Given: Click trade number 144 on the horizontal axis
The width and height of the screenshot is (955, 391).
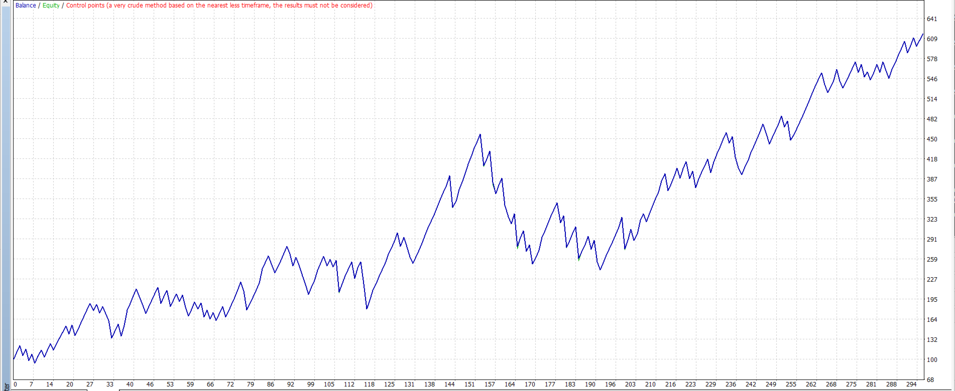Looking at the screenshot, I should [449, 384].
